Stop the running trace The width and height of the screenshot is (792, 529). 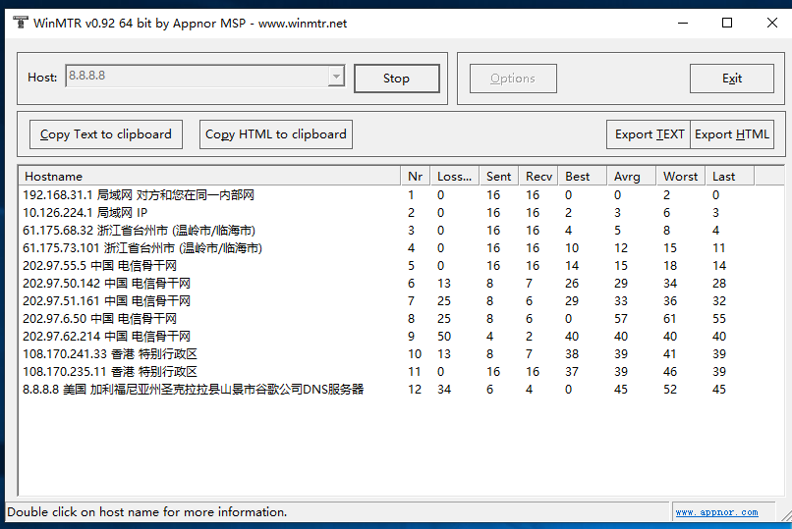(x=397, y=79)
